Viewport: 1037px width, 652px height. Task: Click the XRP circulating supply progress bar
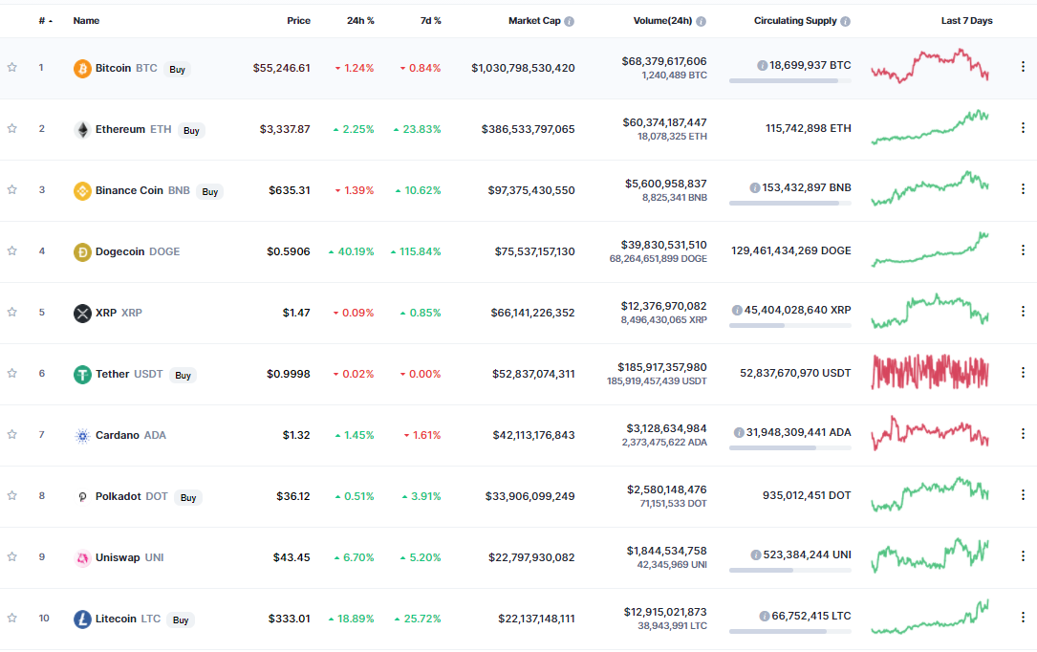tap(790, 325)
